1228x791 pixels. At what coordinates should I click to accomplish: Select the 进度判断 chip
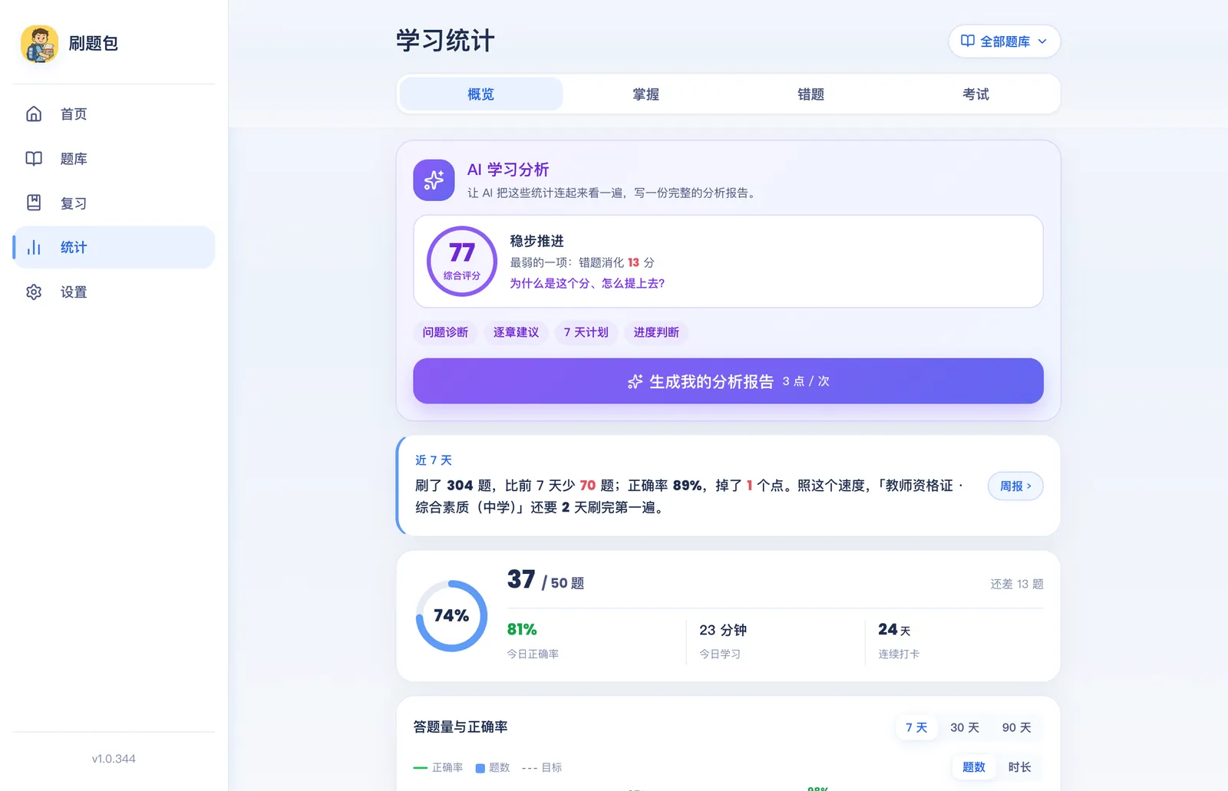pos(656,332)
